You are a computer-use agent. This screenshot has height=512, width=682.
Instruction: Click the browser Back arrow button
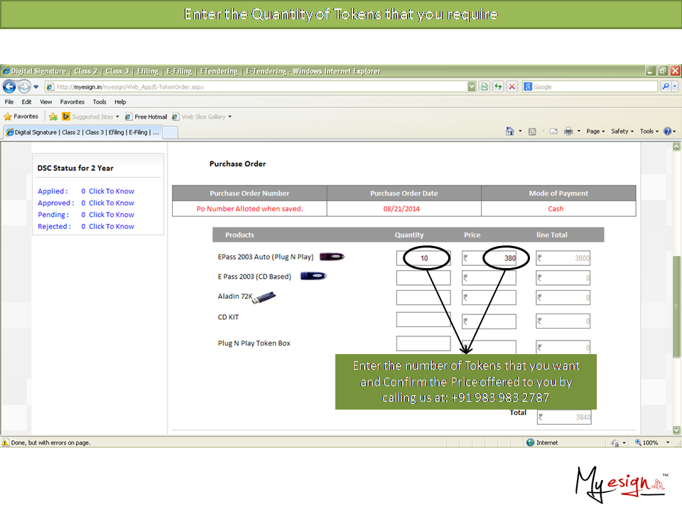pos(9,87)
